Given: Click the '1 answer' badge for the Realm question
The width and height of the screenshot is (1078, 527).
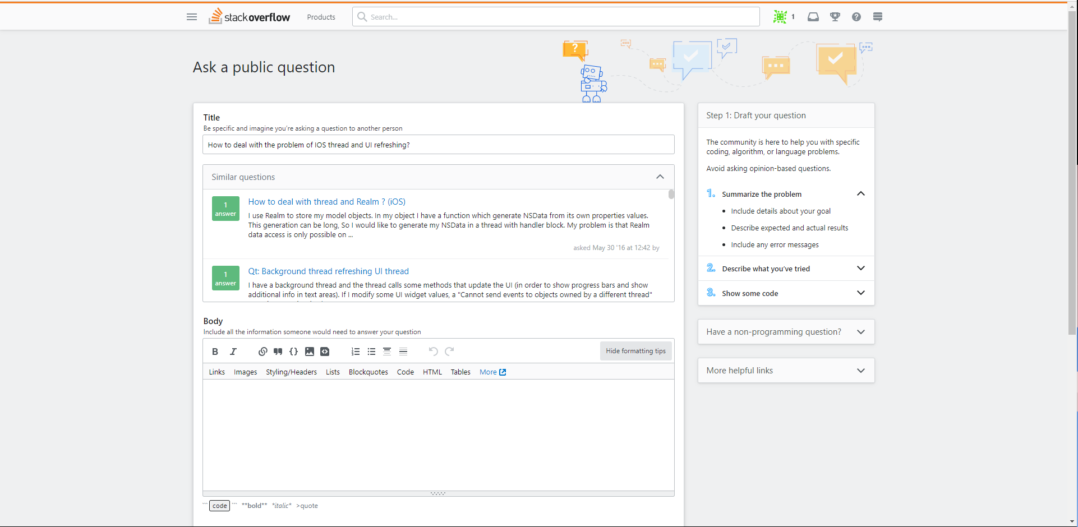Looking at the screenshot, I should pyautogui.click(x=225, y=209).
